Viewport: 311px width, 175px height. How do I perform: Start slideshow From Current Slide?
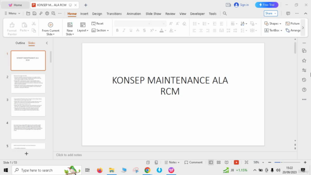(x=51, y=25)
